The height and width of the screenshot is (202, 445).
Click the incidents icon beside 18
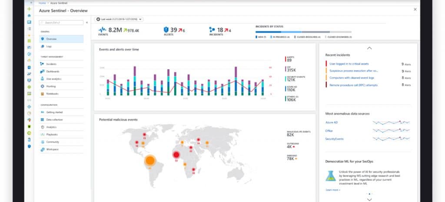[212, 29]
